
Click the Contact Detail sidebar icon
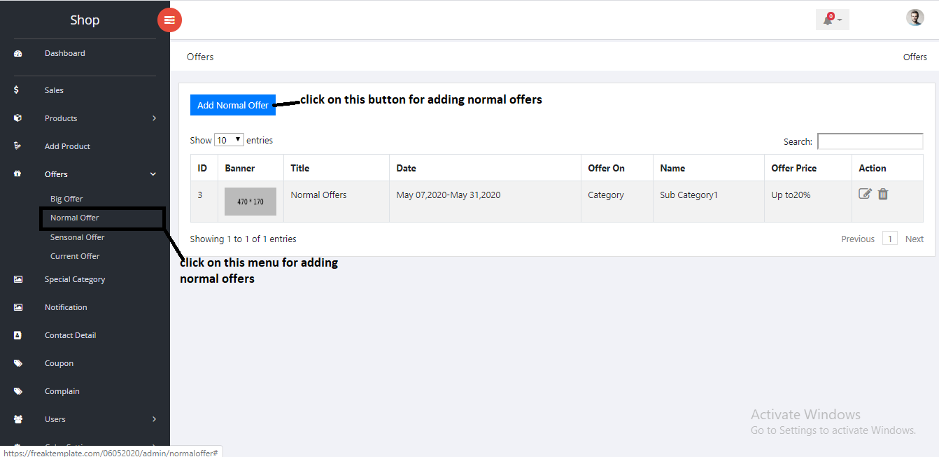pyautogui.click(x=18, y=335)
